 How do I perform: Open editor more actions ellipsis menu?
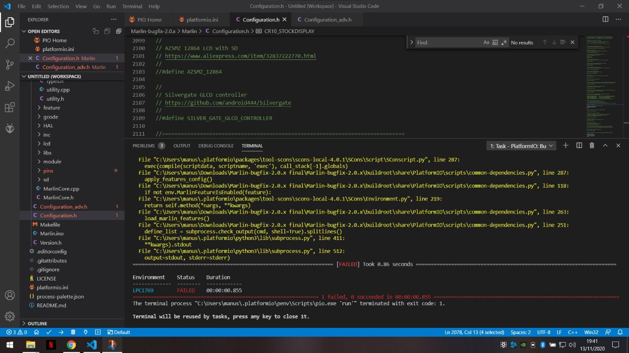(x=618, y=19)
